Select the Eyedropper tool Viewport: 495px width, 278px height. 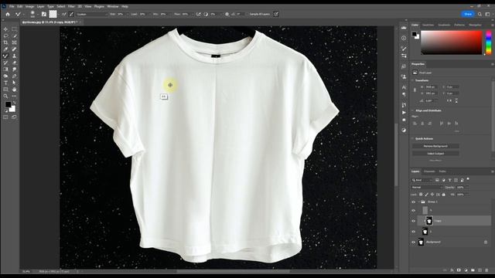(x=5, y=49)
